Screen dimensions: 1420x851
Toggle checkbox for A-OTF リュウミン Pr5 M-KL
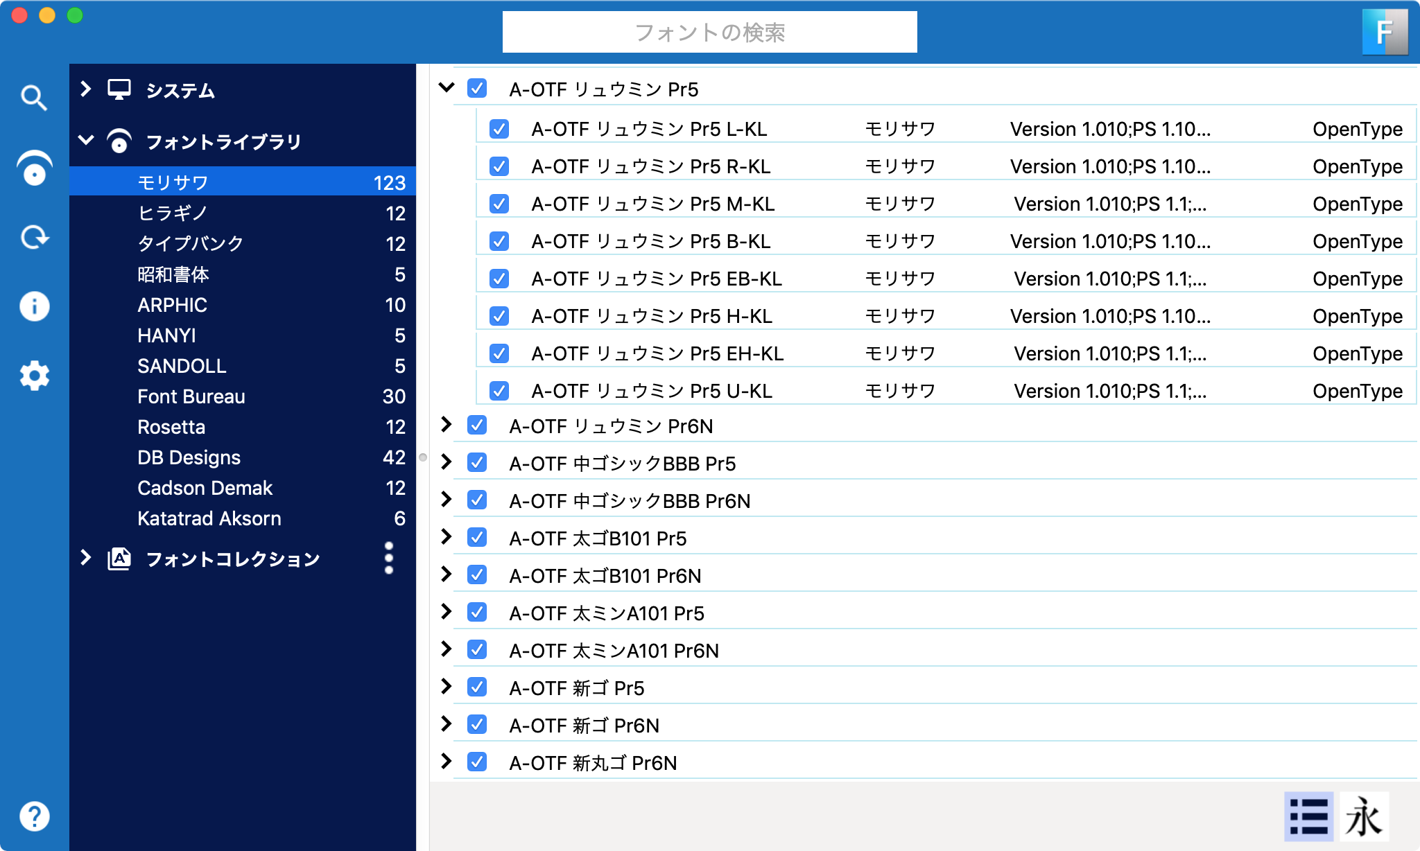[499, 204]
